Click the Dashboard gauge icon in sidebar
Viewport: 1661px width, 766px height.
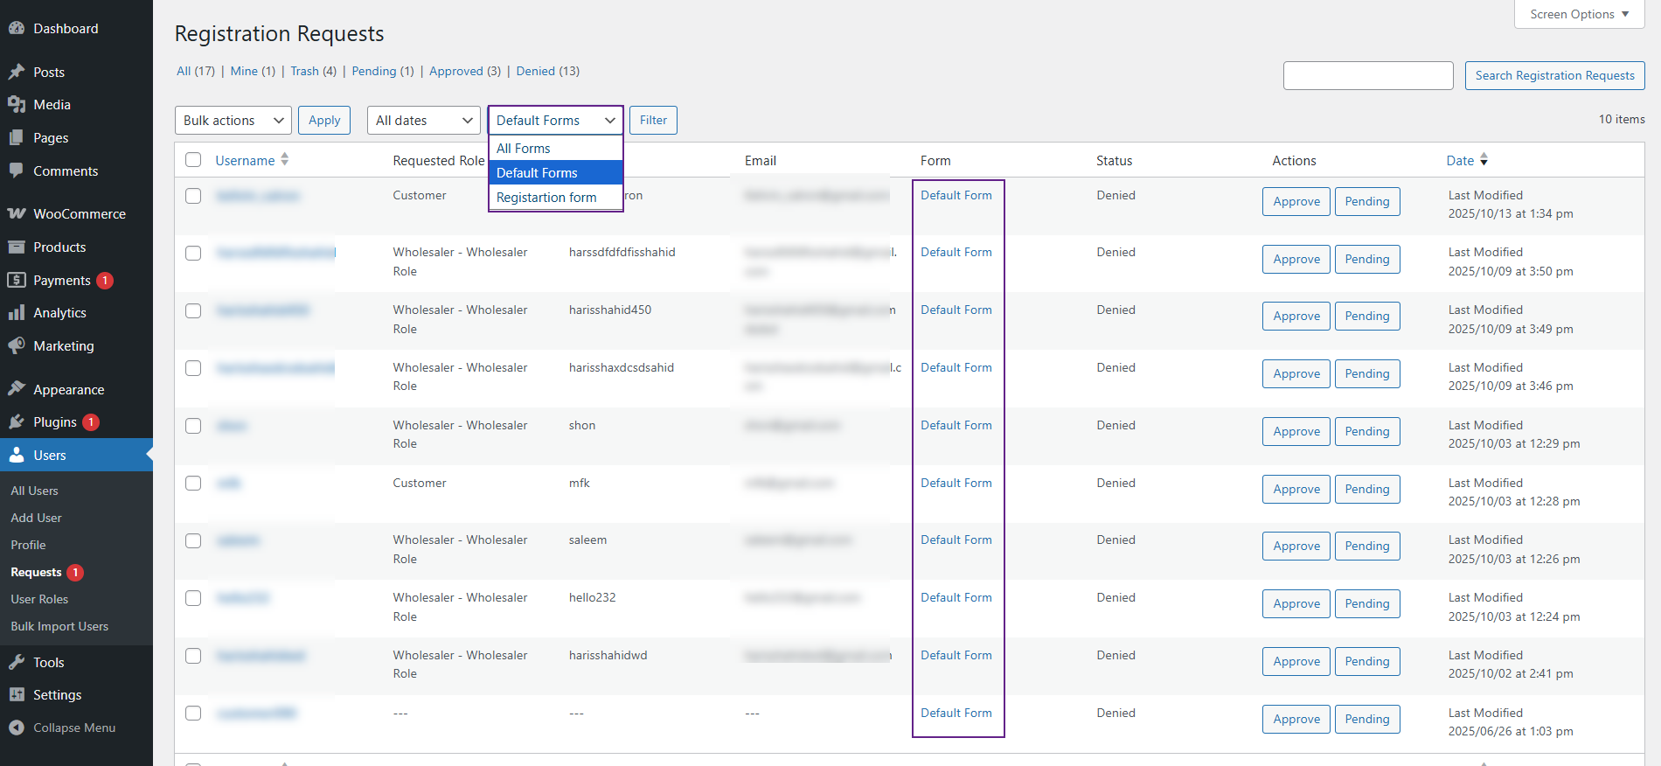point(16,28)
